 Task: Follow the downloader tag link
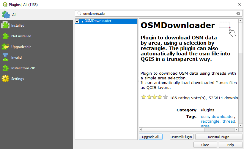click(x=223, y=117)
